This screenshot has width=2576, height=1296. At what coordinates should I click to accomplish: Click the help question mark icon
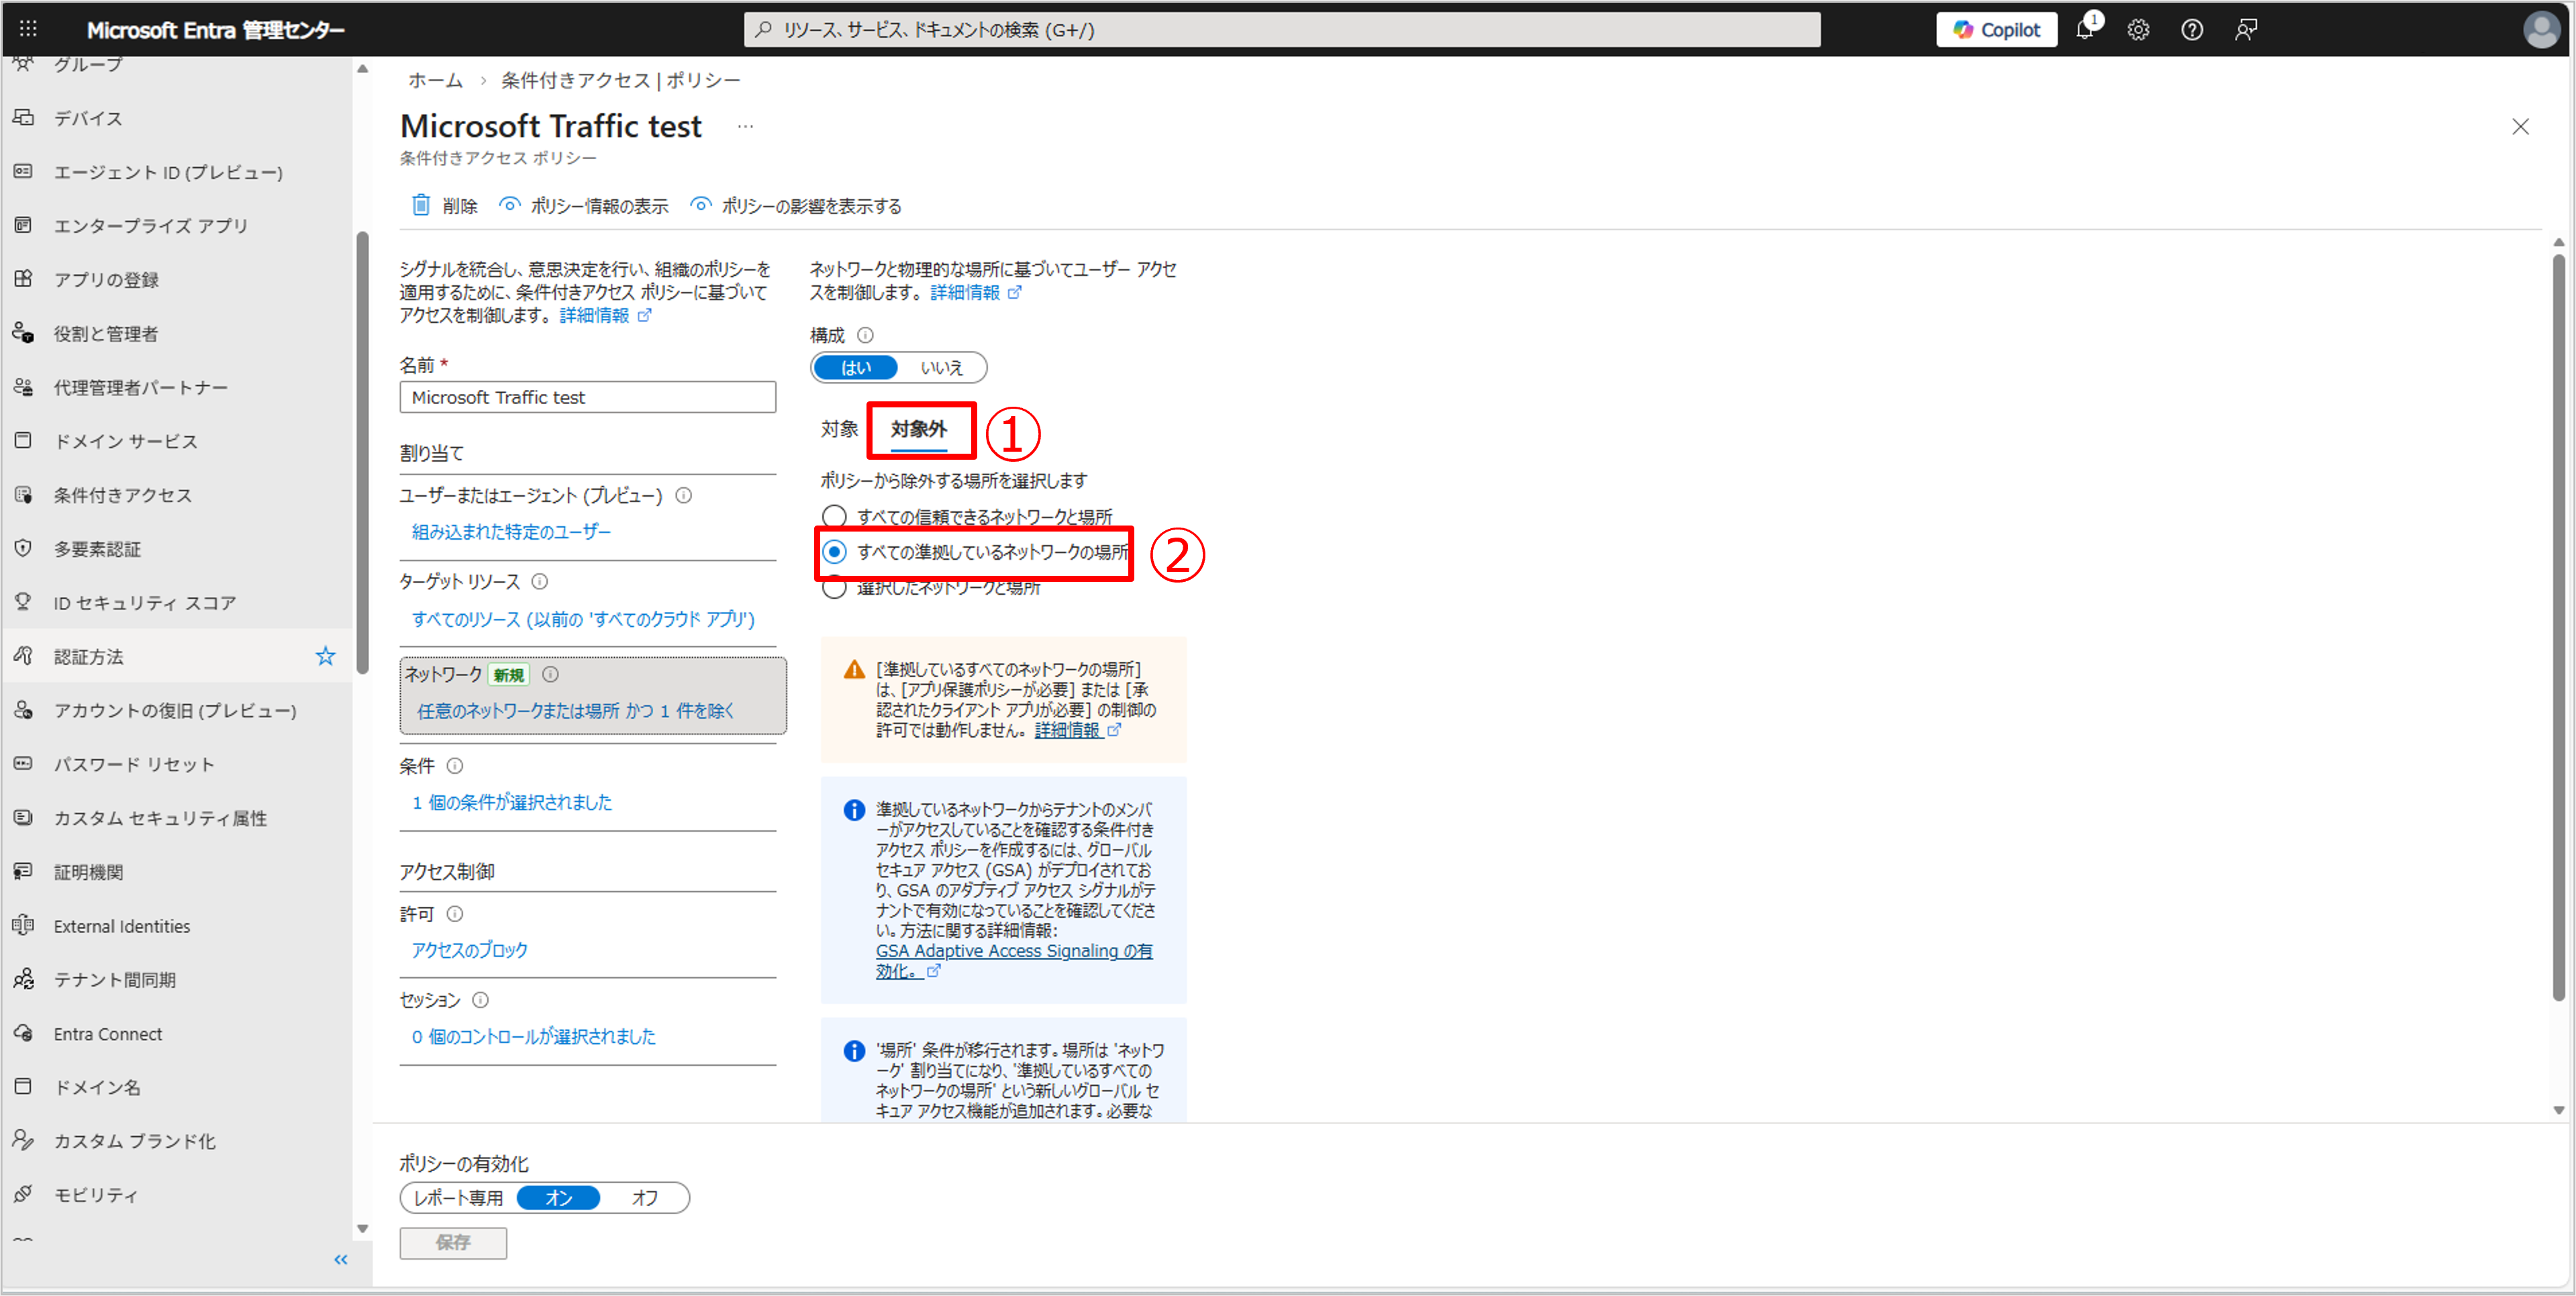pyautogui.click(x=2192, y=30)
